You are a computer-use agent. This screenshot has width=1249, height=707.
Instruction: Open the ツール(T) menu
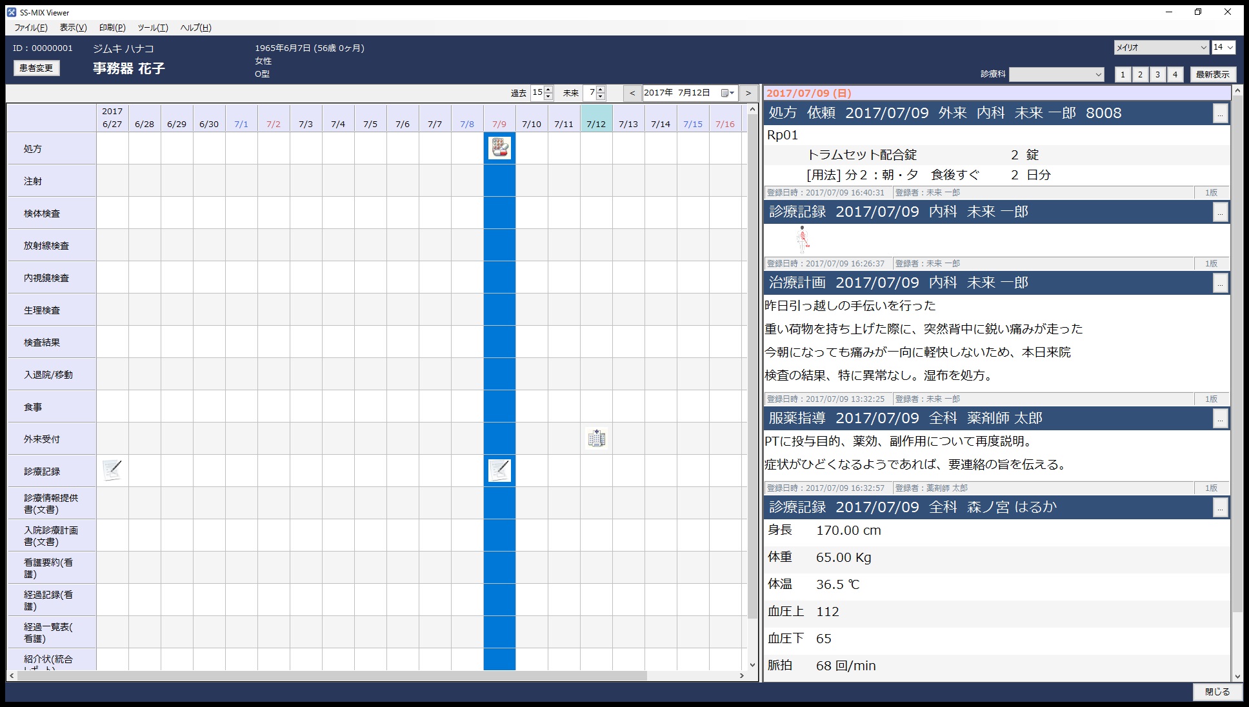[x=152, y=28]
